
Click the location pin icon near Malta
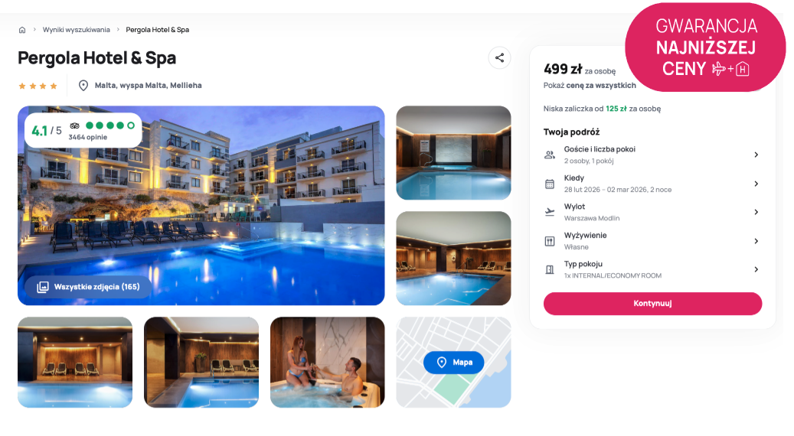click(83, 86)
